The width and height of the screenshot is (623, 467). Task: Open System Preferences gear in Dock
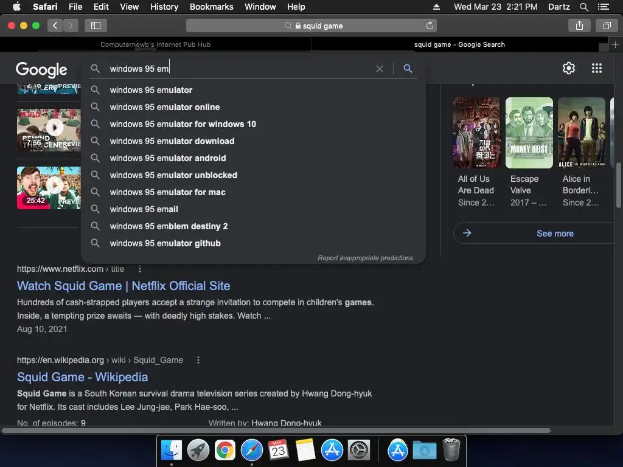(359, 451)
